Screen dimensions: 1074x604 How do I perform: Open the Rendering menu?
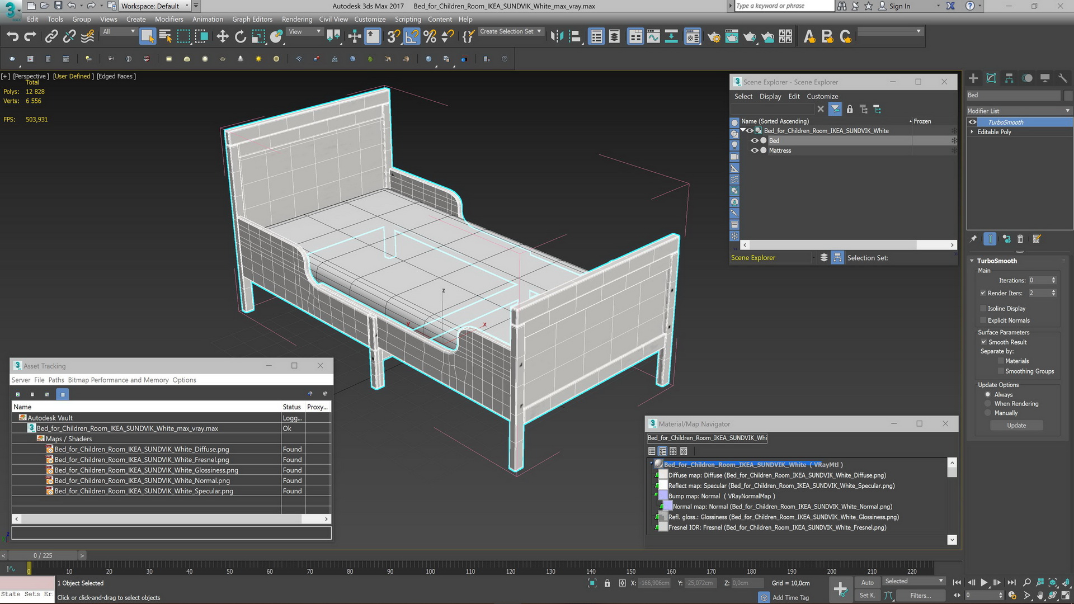coord(296,19)
